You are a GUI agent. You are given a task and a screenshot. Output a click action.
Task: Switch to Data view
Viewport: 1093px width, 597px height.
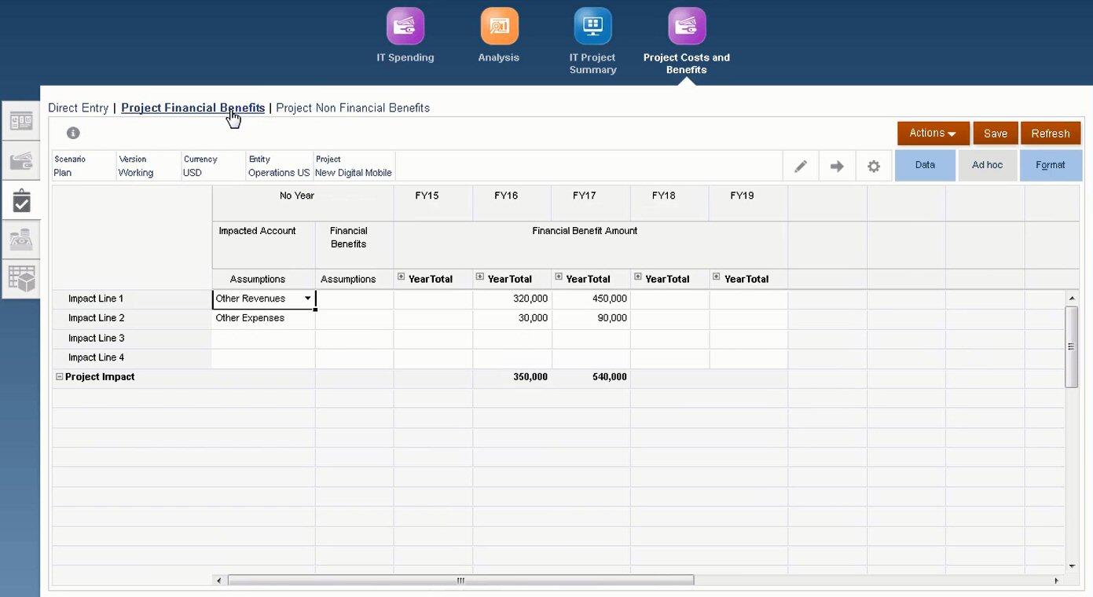[x=925, y=165]
